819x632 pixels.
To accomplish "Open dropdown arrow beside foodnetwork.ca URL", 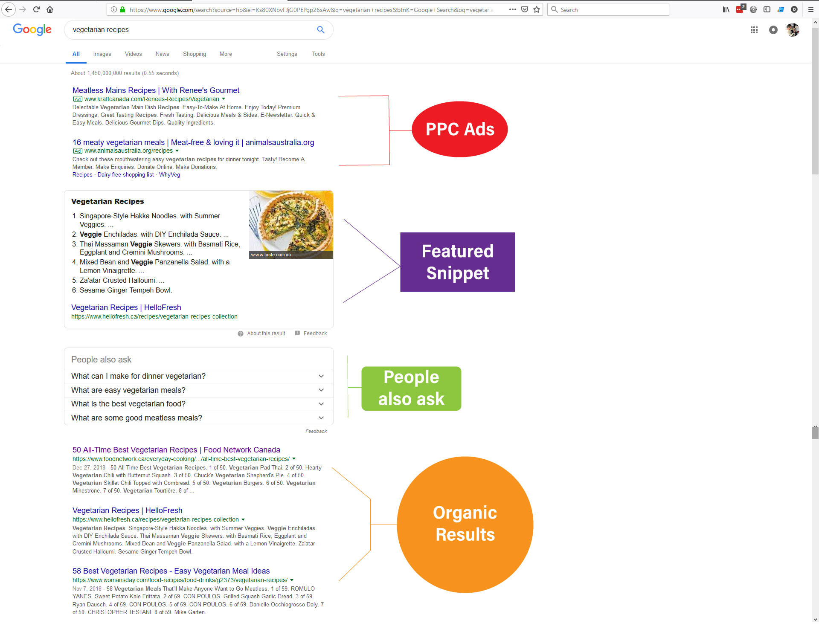I will pos(294,459).
